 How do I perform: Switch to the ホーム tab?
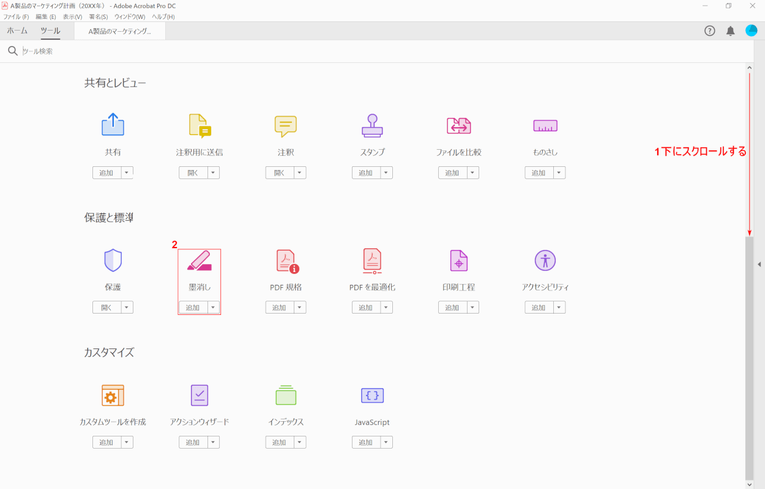click(x=17, y=31)
